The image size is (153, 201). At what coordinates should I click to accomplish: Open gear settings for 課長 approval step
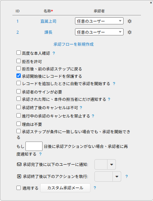(x=130, y=32)
